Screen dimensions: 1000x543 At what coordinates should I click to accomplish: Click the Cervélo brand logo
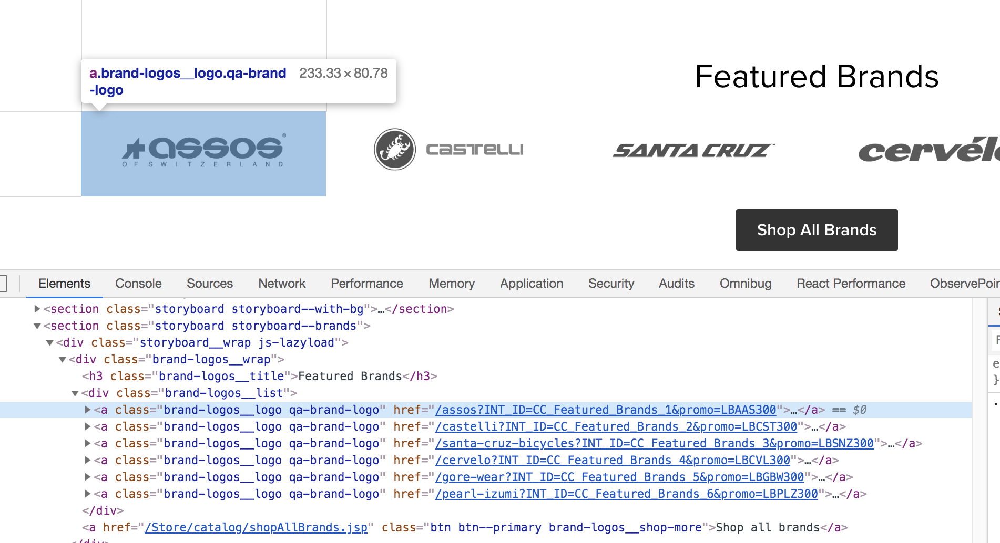928,151
